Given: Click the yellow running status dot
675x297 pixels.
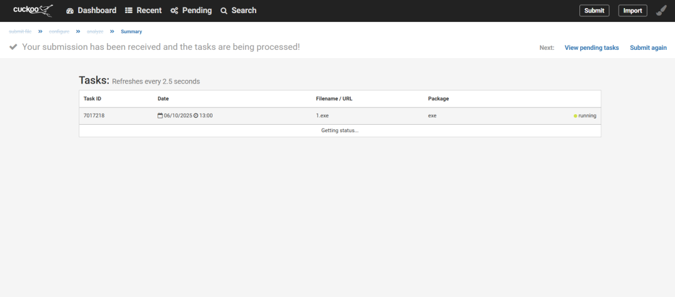Looking at the screenshot, I should point(575,116).
